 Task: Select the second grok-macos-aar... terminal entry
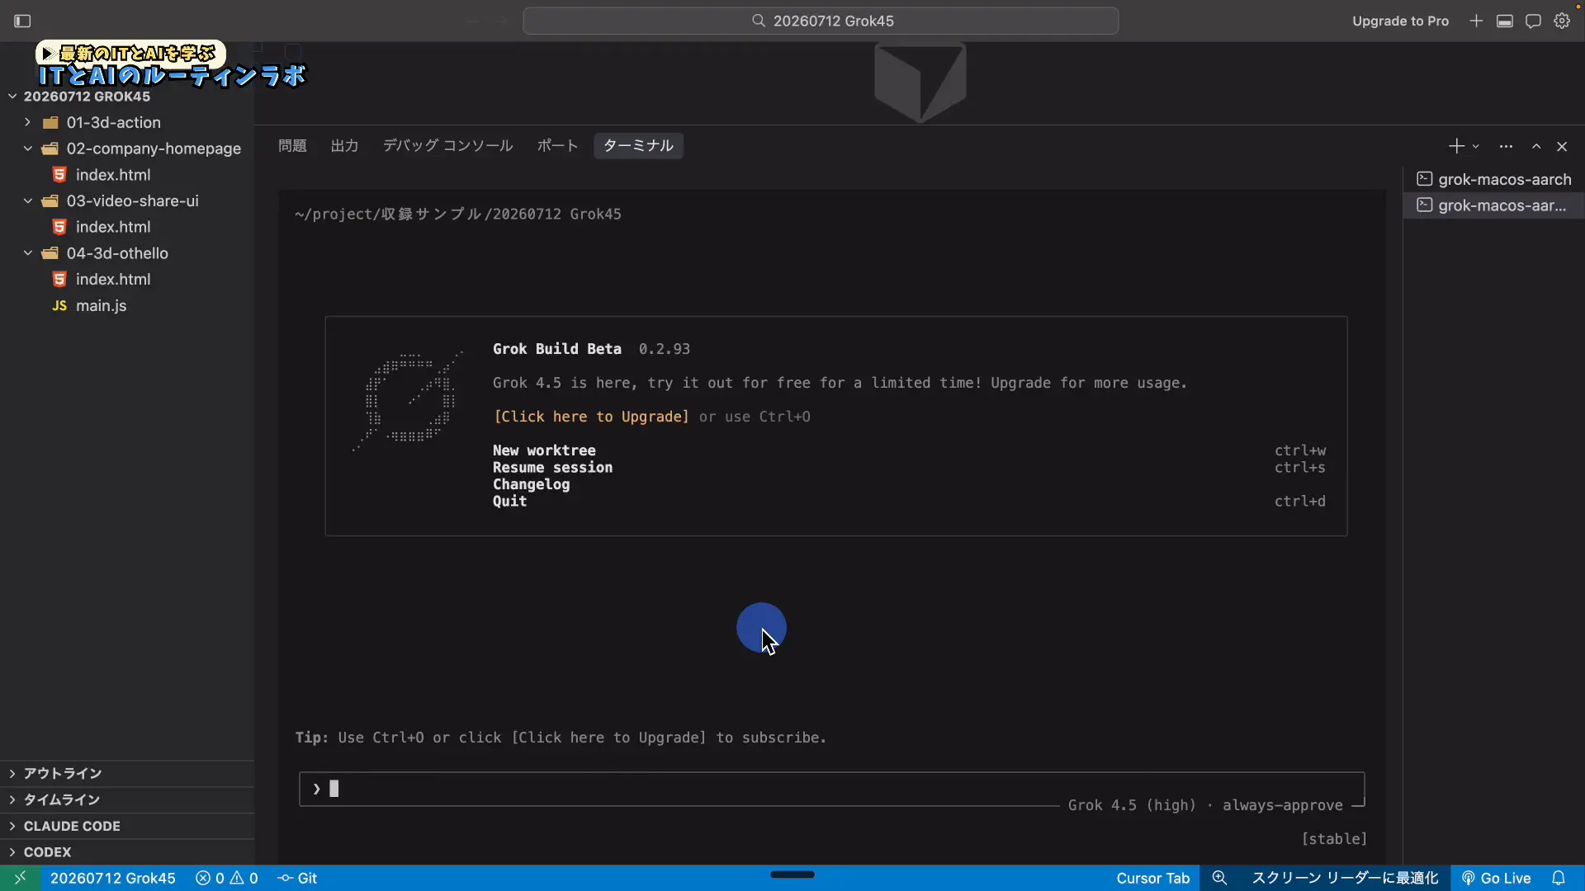(x=1494, y=205)
